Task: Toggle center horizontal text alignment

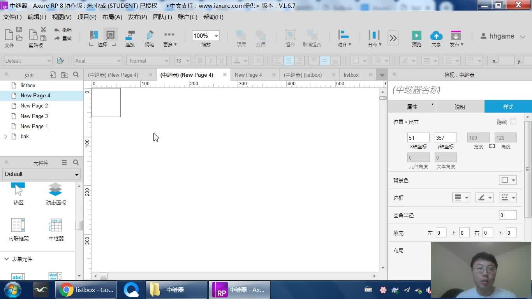Action: (x=289, y=61)
